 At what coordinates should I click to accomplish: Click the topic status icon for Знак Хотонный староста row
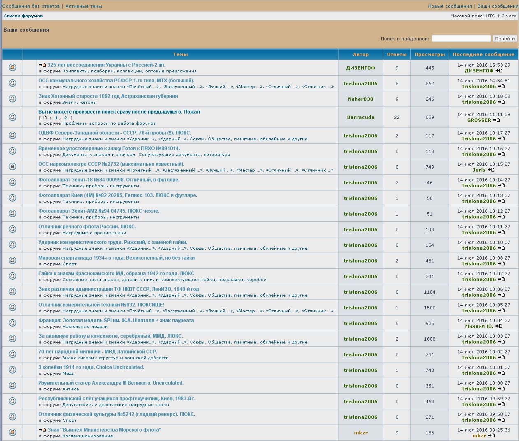click(x=12, y=99)
